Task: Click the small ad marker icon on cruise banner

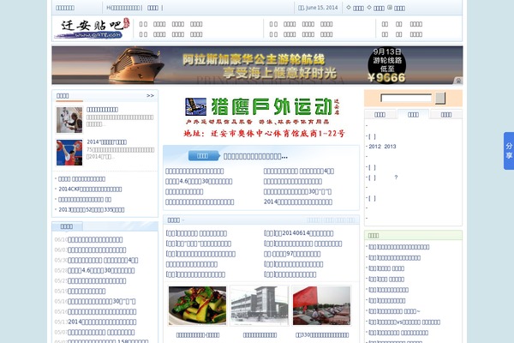Action: coord(458,81)
